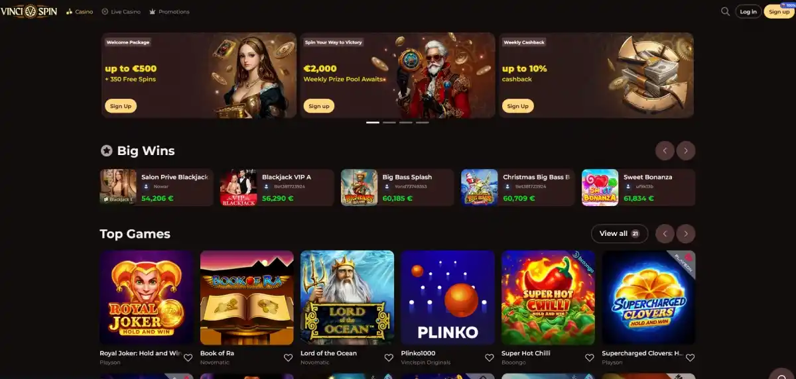Toggle heart on Lord of the Ocean
This screenshot has height=379, width=796.
click(389, 358)
